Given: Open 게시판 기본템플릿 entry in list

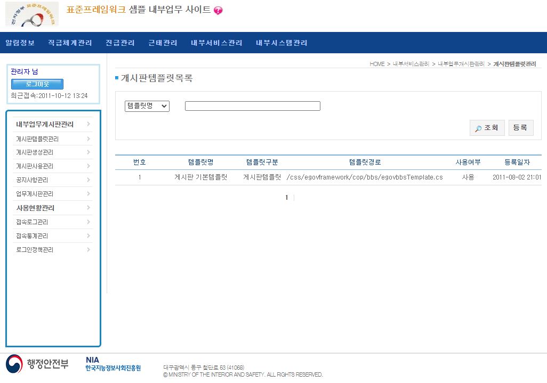Looking at the screenshot, I should 200,177.
